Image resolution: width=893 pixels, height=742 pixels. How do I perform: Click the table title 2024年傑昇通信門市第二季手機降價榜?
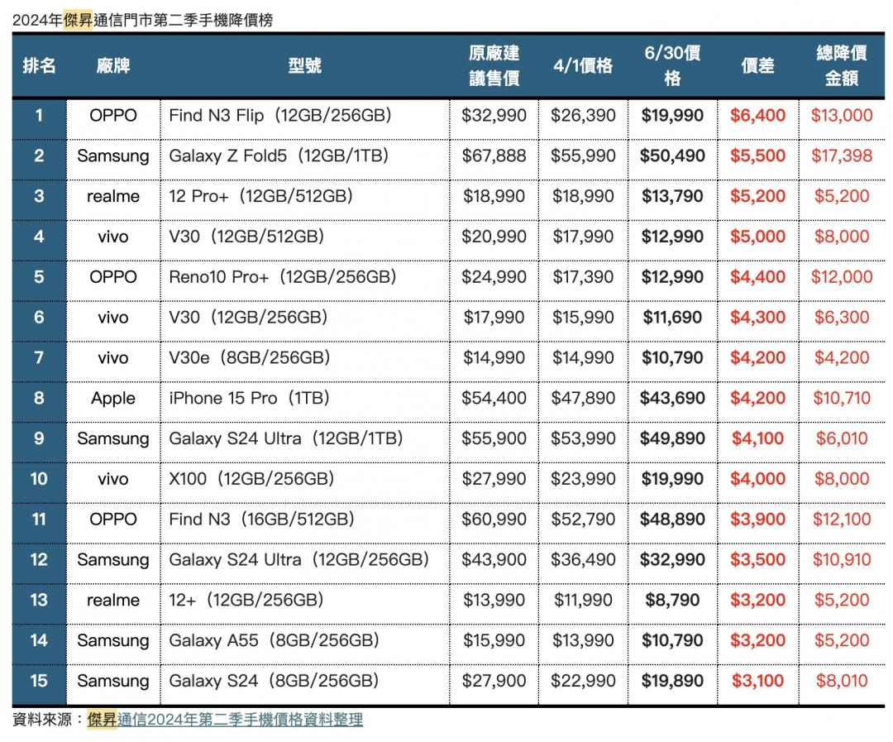(142, 21)
